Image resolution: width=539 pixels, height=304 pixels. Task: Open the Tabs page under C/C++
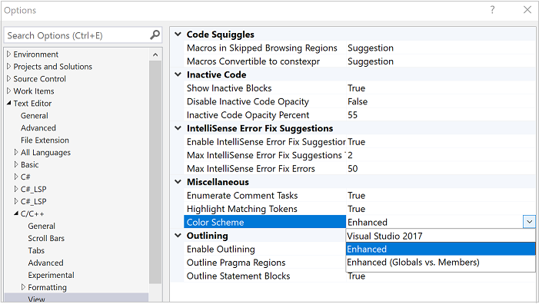click(36, 250)
